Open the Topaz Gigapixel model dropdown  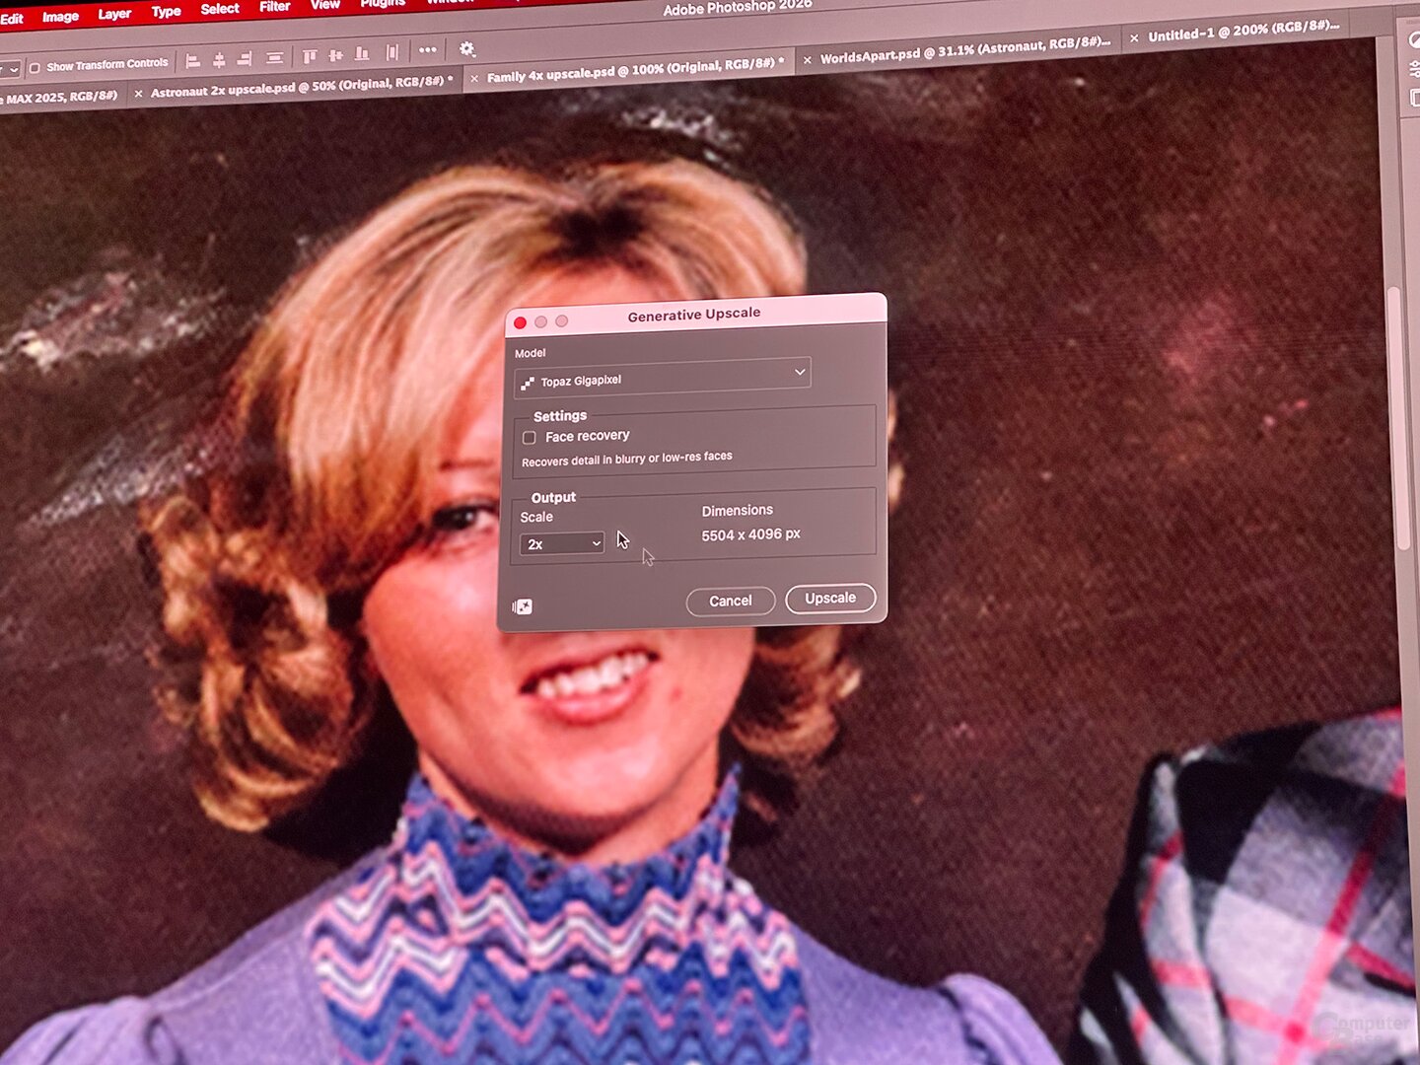pos(662,378)
